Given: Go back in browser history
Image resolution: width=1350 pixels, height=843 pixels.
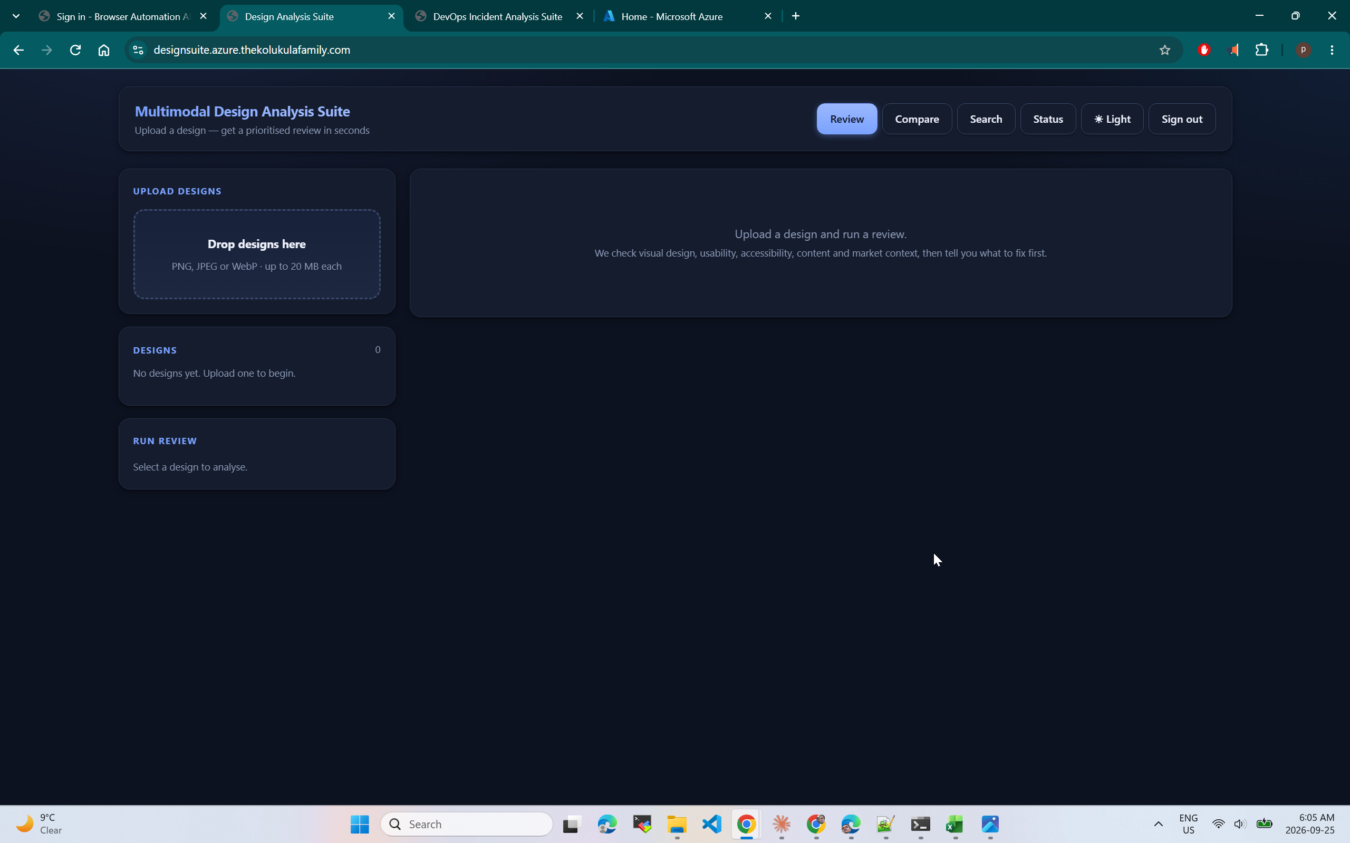Looking at the screenshot, I should click(x=18, y=50).
